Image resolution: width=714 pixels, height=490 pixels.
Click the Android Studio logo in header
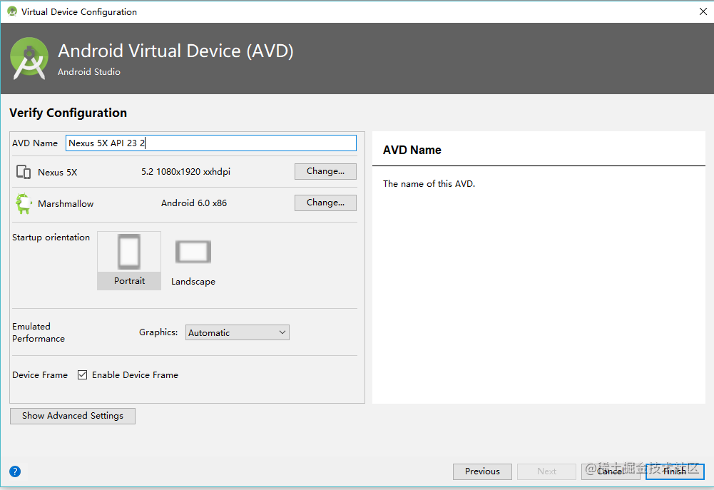click(29, 58)
